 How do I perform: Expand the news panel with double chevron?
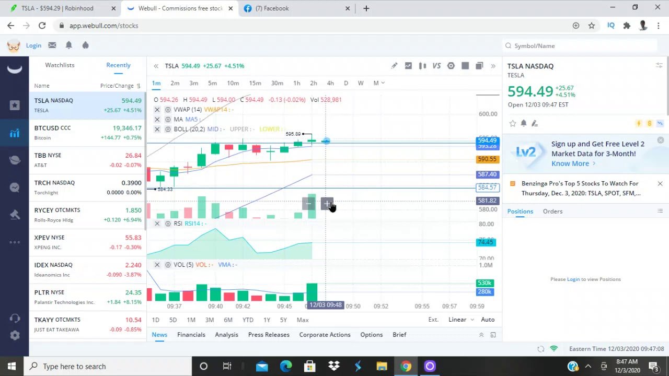tap(481, 335)
